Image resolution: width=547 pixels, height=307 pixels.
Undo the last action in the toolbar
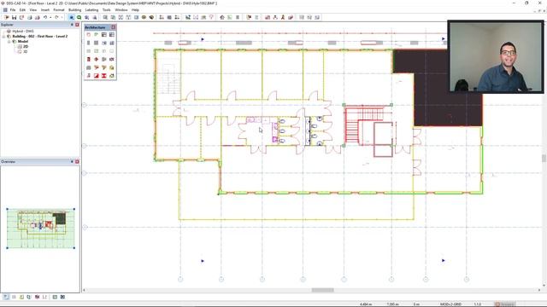tap(45, 17)
